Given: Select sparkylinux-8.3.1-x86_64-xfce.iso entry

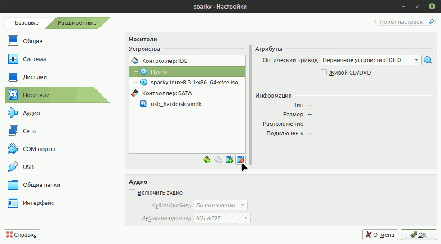Looking at the screenshot, I should pos(187,82).
